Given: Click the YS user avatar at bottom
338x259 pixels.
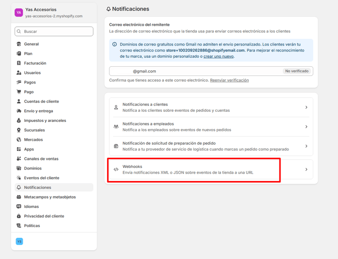Looking at the screenshot, I should point(19,241).
